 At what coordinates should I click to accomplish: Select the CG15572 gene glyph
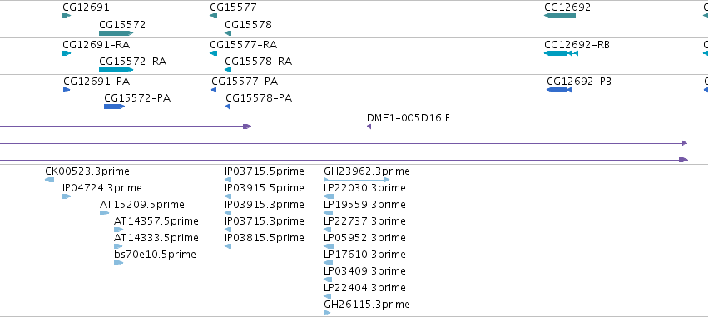click(x=116, y=33)
